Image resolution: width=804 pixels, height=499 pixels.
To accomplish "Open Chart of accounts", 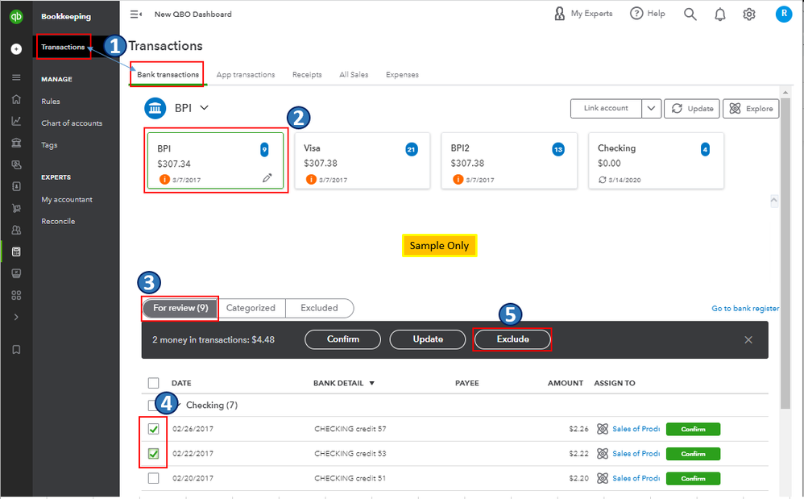I will coord(72,123).
